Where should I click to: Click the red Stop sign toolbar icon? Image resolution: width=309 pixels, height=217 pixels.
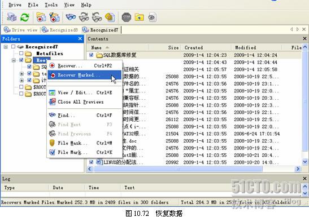click(127, 17)
